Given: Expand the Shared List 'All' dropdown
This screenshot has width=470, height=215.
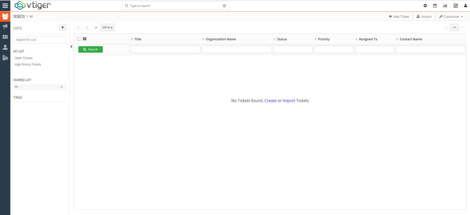Looking at the screenshot, I should [39, 87].
